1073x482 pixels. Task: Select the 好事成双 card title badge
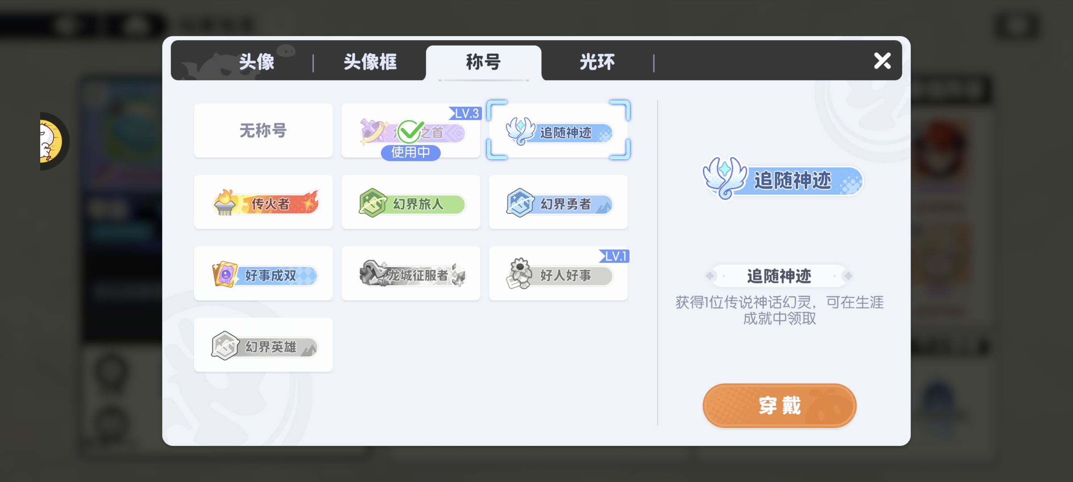tap(263, 274)
